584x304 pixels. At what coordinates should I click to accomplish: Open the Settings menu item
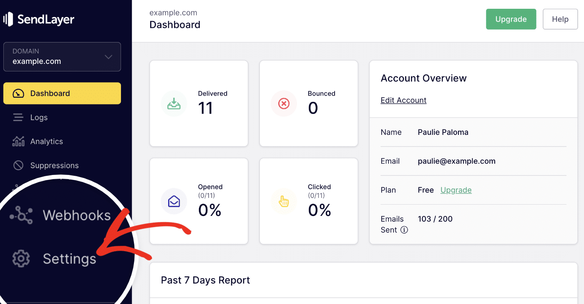(69, 259)
